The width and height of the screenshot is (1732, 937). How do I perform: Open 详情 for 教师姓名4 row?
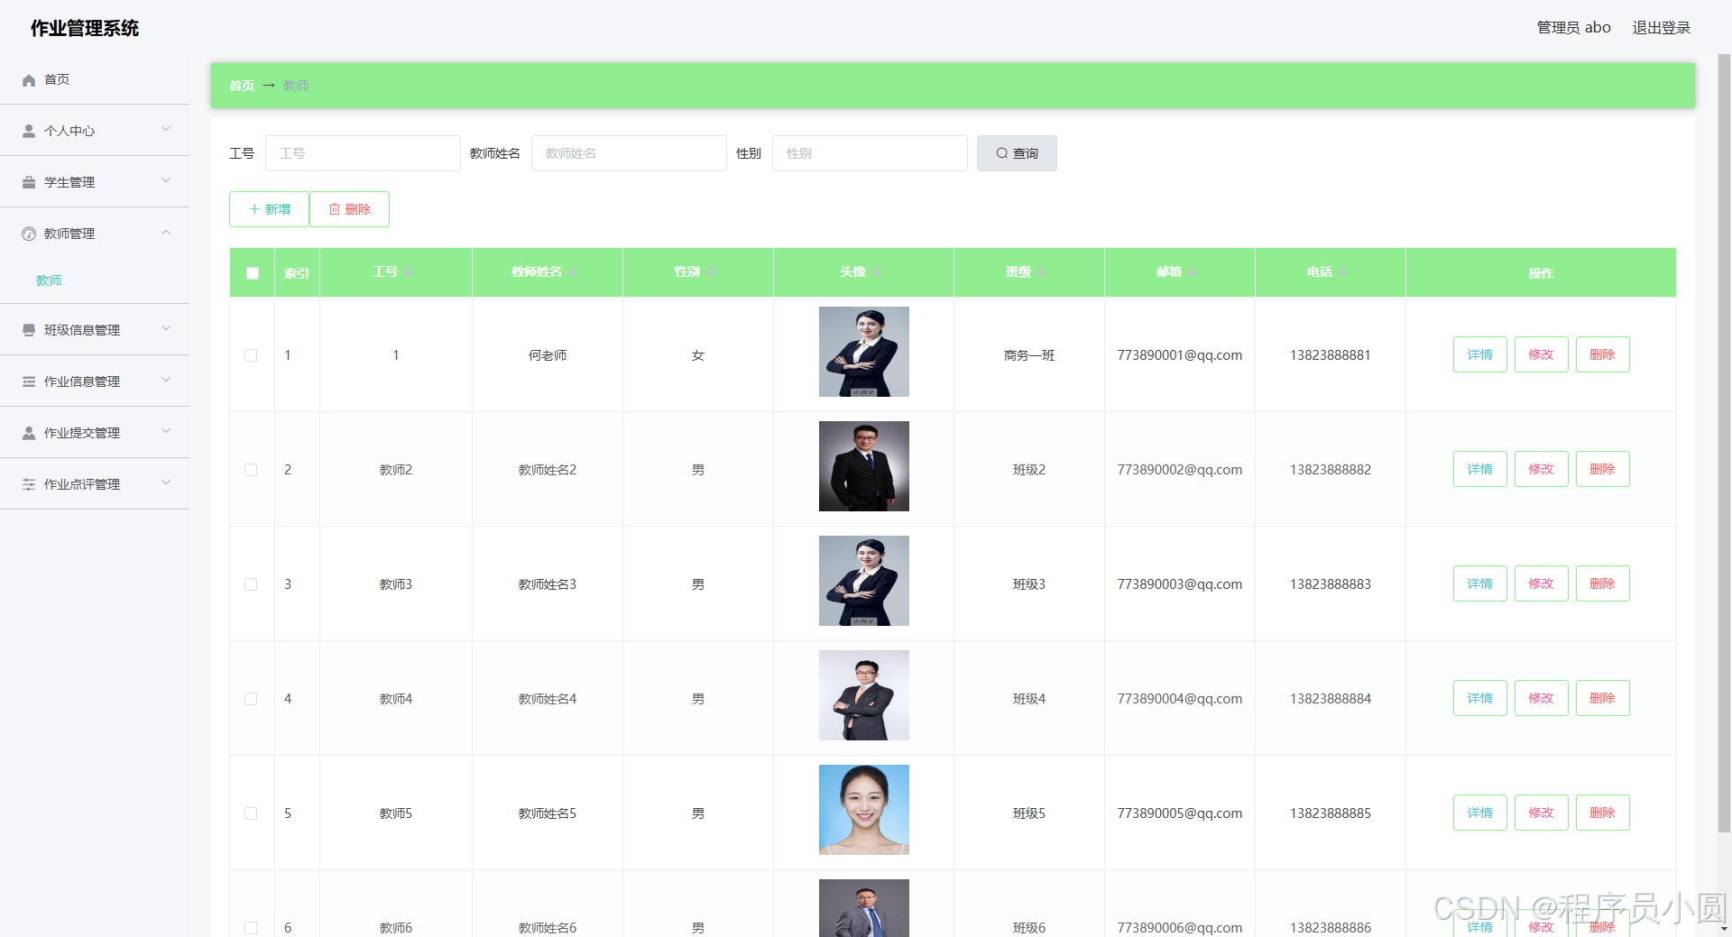tap(1479, 698)
